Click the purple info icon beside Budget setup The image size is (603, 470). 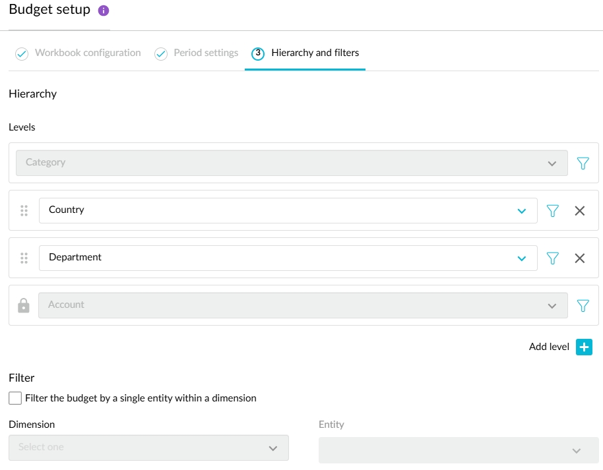coord(104,11)
